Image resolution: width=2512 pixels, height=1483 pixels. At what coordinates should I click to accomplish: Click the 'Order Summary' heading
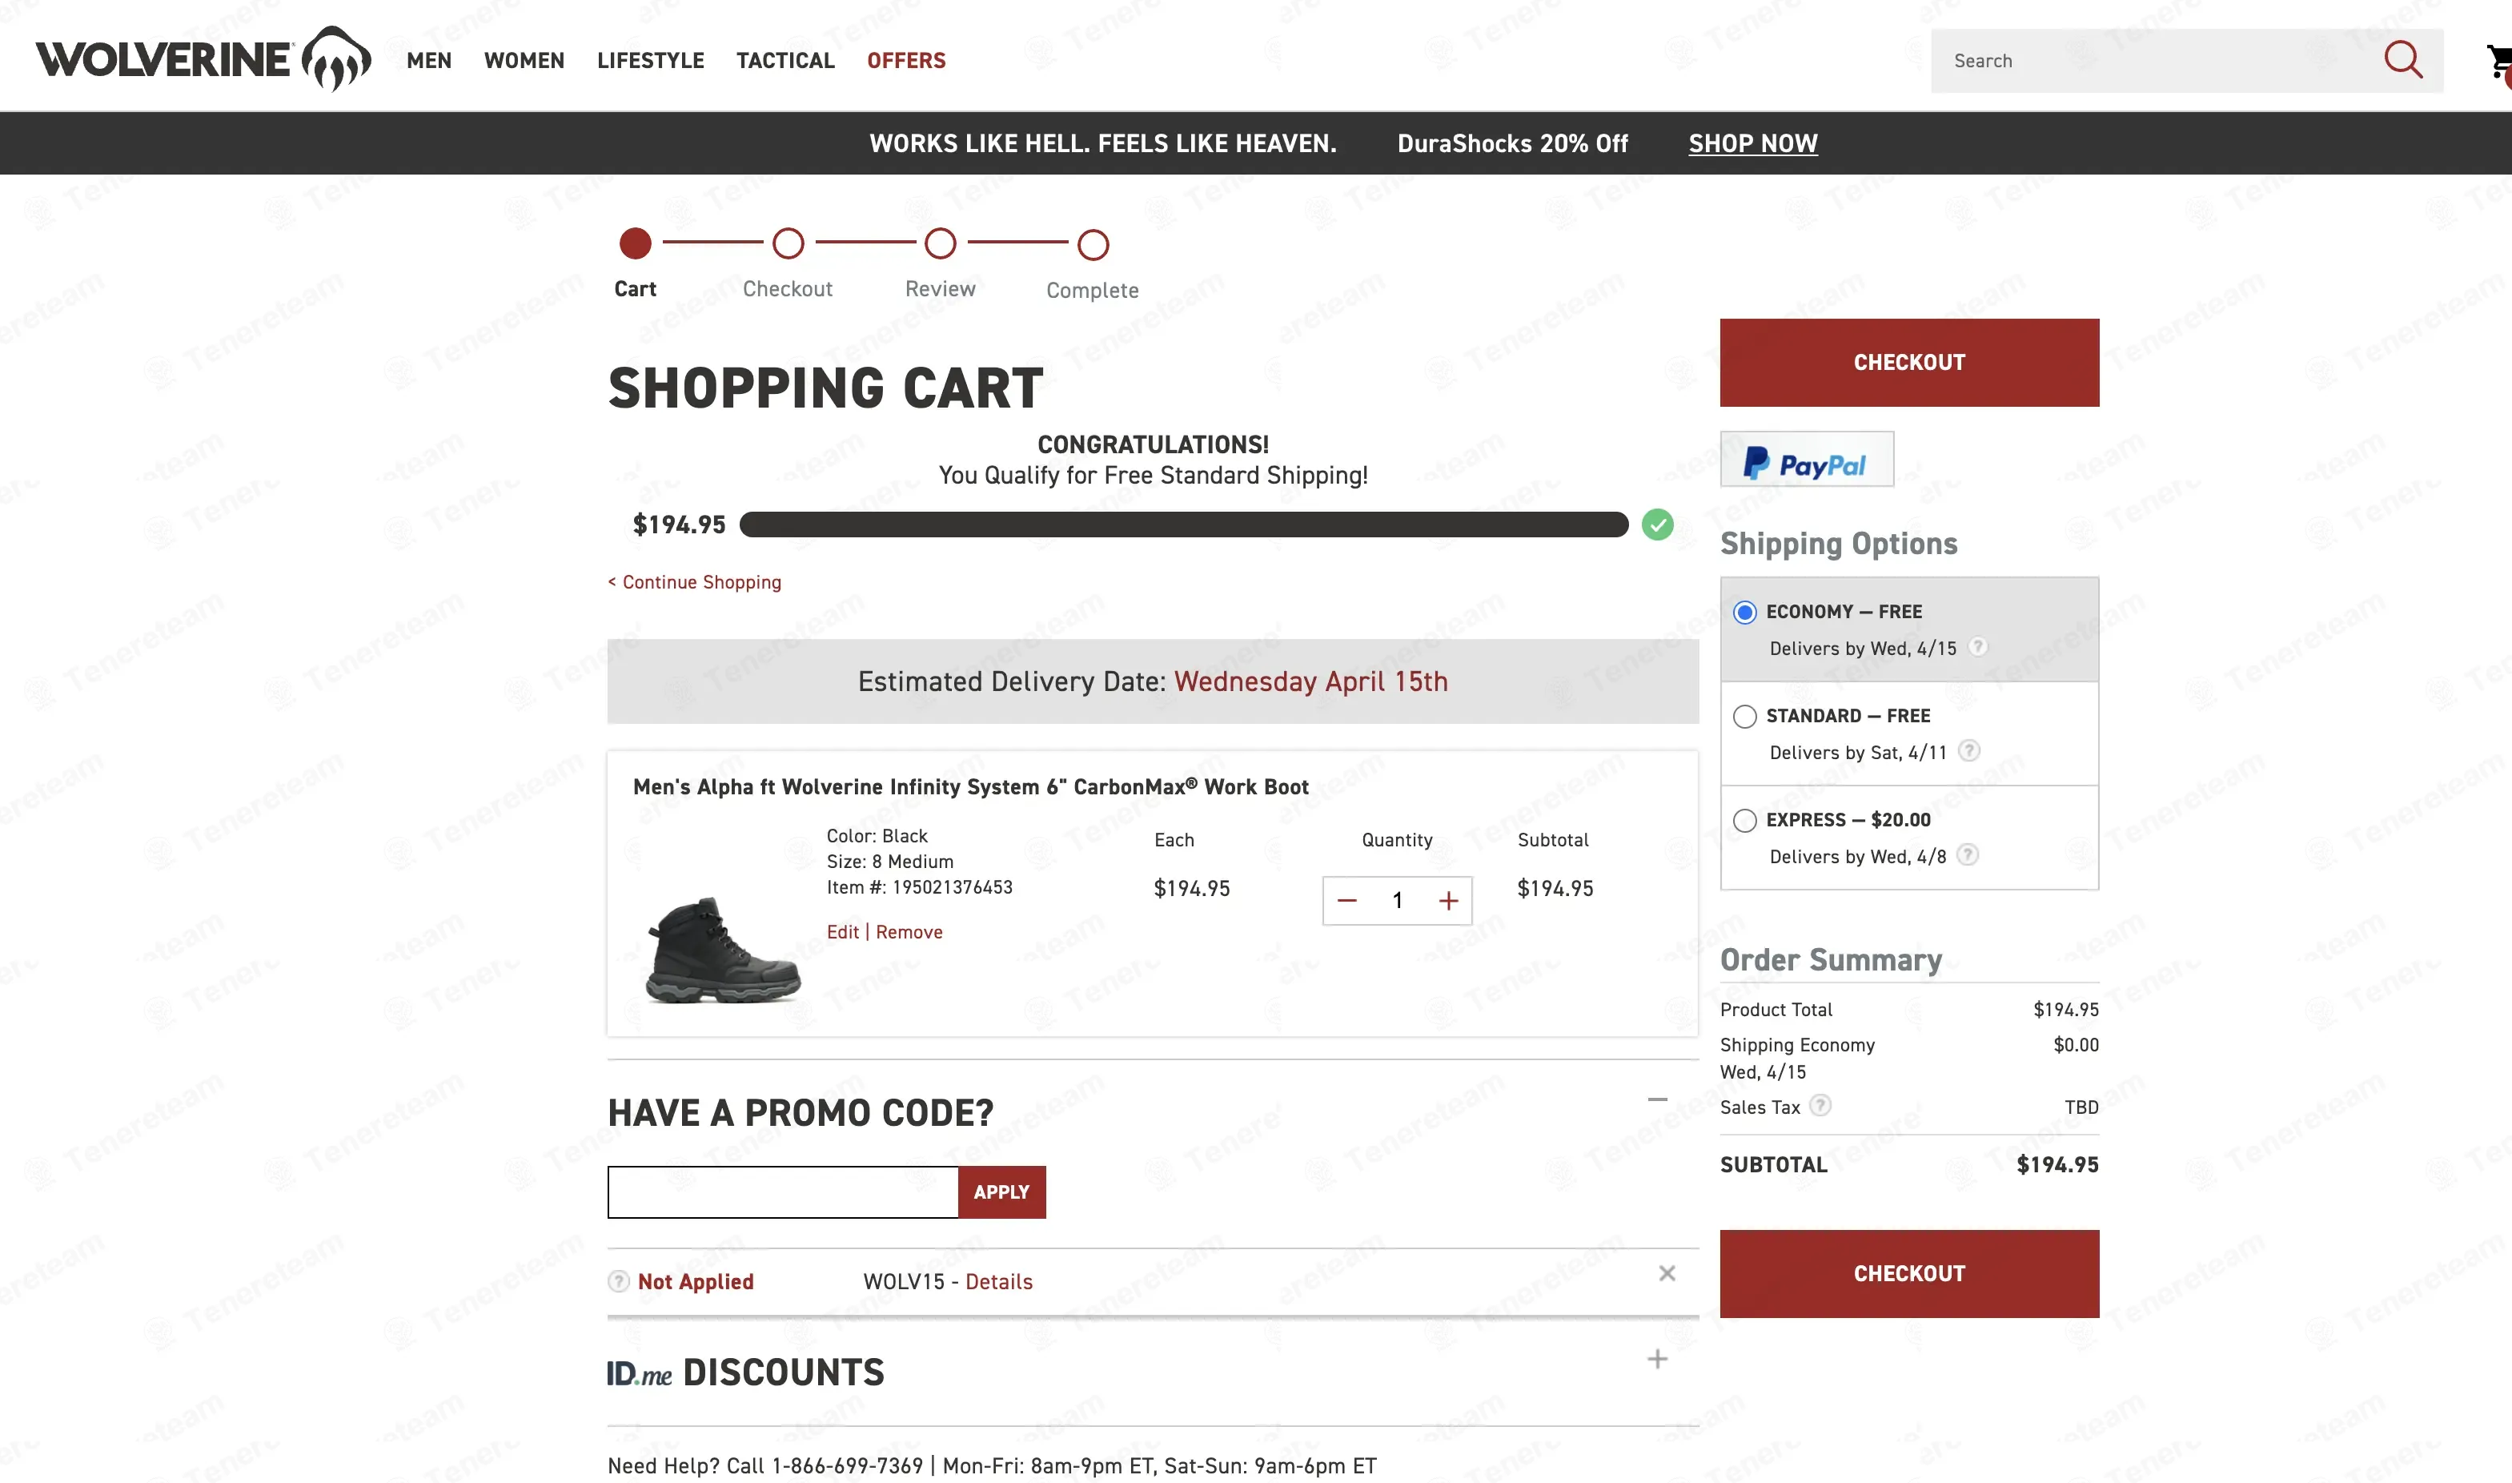[x=1831, y=960]
